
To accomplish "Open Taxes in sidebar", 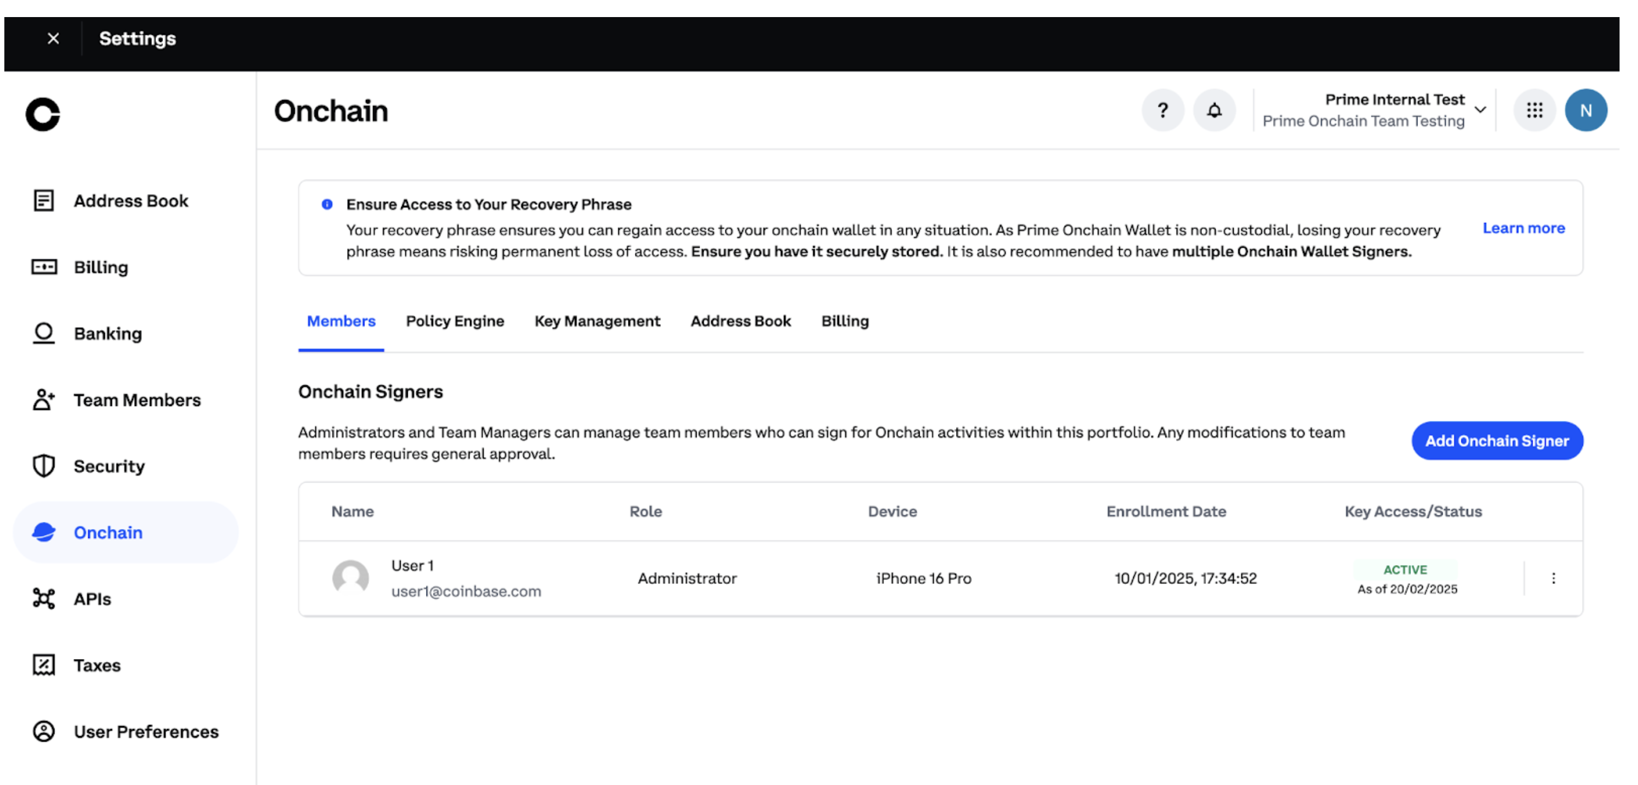I will (x=96, y=665).
